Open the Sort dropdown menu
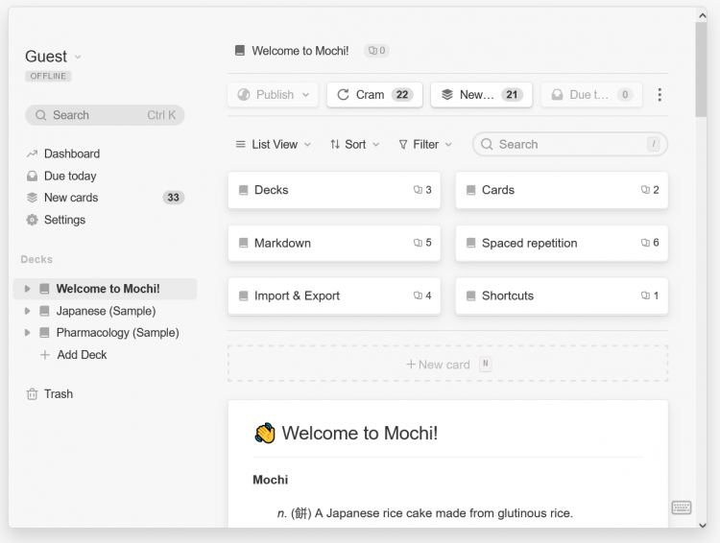 click(354, 145)
